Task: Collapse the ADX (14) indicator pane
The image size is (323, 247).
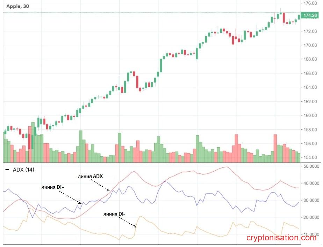Action: 7,170
